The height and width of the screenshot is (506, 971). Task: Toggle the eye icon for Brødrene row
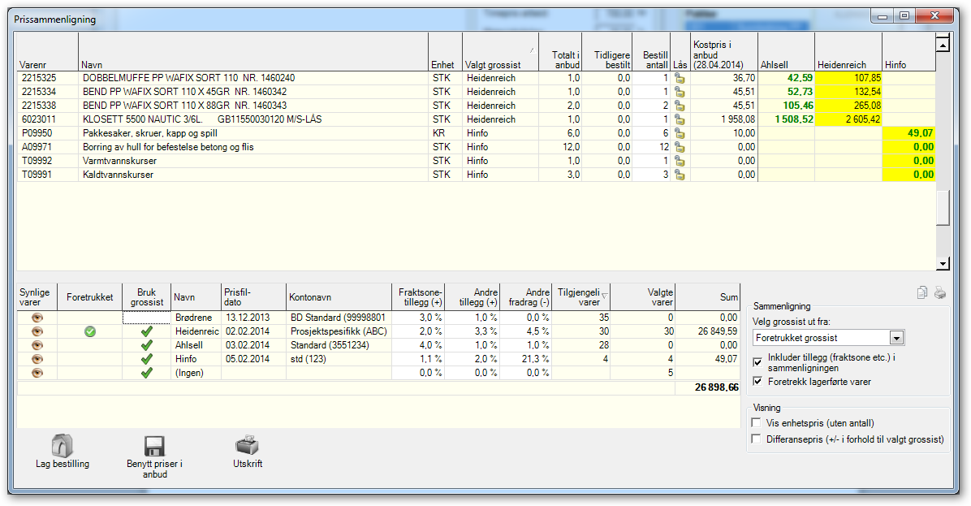pos(37,317)
